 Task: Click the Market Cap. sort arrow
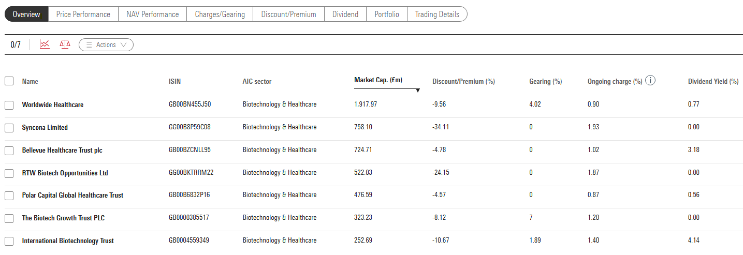point(418,91)
